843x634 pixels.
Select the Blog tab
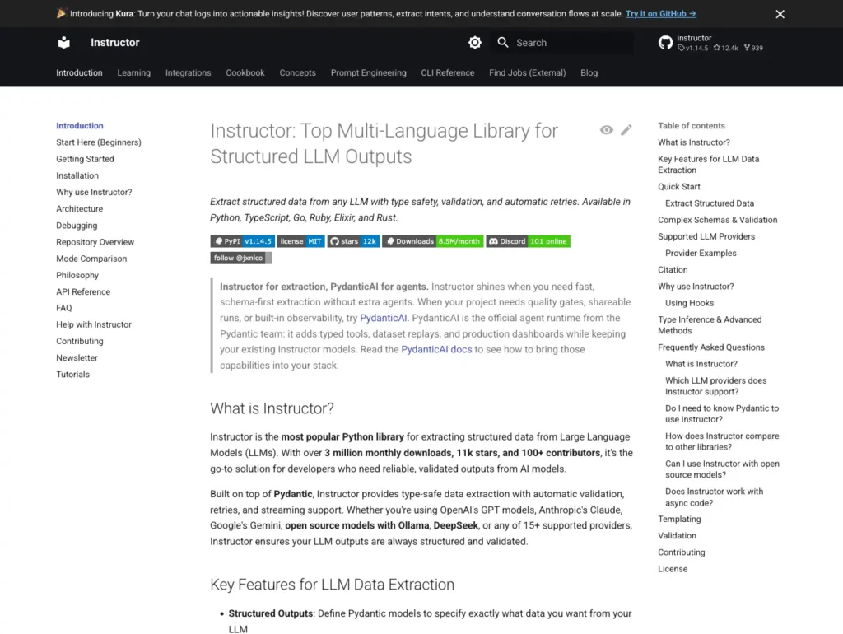(x=589, y=72)
